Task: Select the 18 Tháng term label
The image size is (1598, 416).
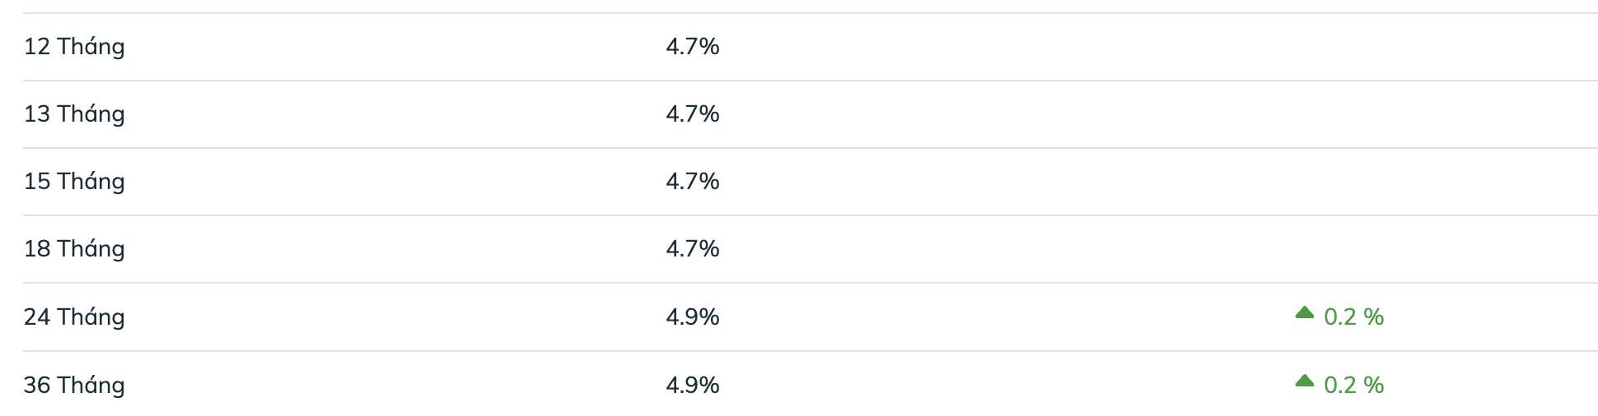Action: [74, 249]
